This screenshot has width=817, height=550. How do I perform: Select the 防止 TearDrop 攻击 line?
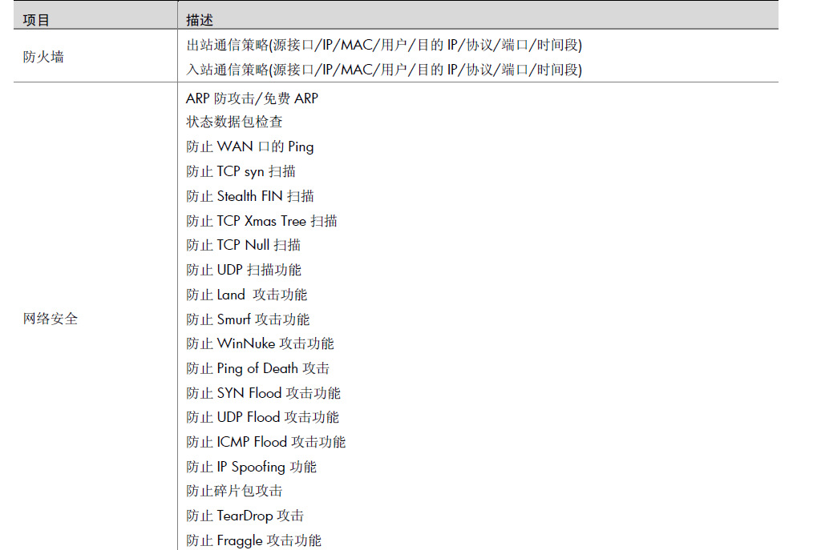pyautogui.click(x=245, y=516)
